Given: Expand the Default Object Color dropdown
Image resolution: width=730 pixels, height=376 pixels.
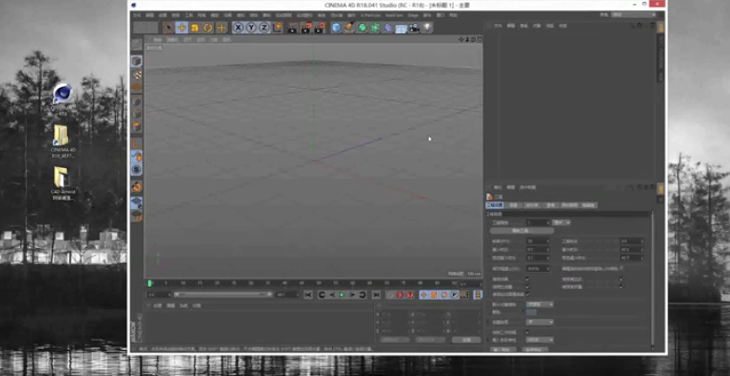Looking at the screenshot, I should (539, 304).
